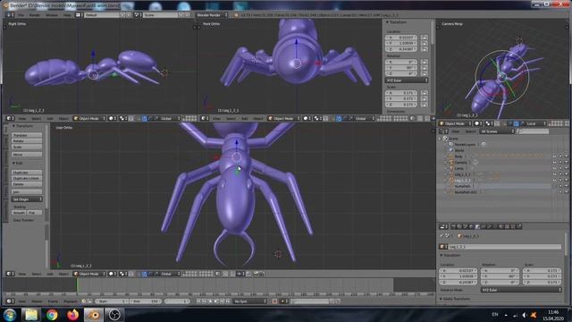This screenshot has width=572, height=322.
Task: Open the Marker menu in Timeline
Action: (x=37, y=301)
